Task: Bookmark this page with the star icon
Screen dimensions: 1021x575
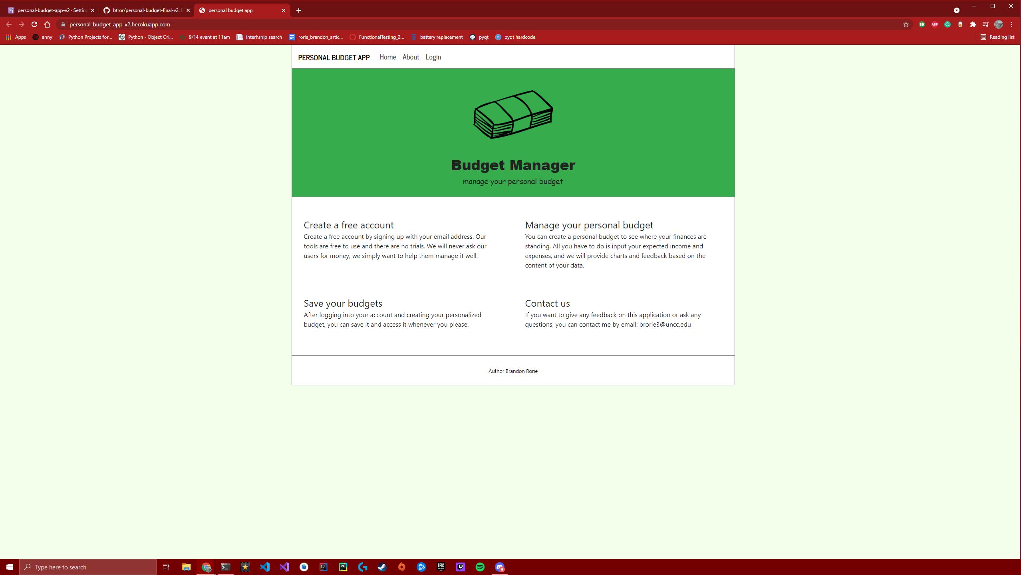Action: 906,24
